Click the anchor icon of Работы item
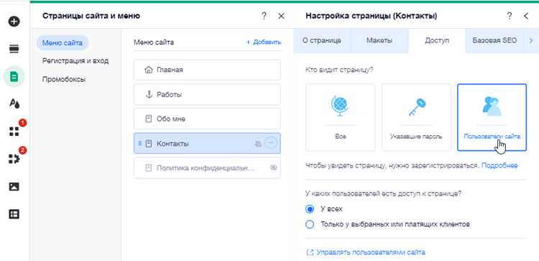The width and height of the screenshot is (539, 261). [x=149, y=95]
